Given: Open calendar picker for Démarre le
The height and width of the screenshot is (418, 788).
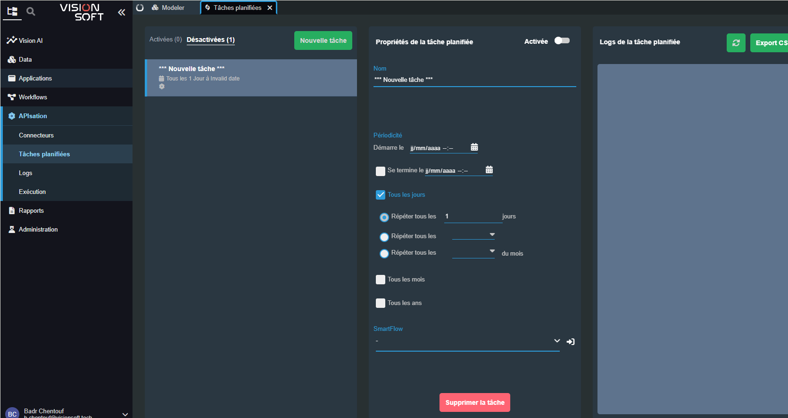Looking at the screenshot, I should coord(474,147).
